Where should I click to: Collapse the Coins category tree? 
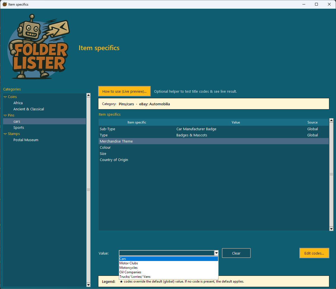(5, 97)
